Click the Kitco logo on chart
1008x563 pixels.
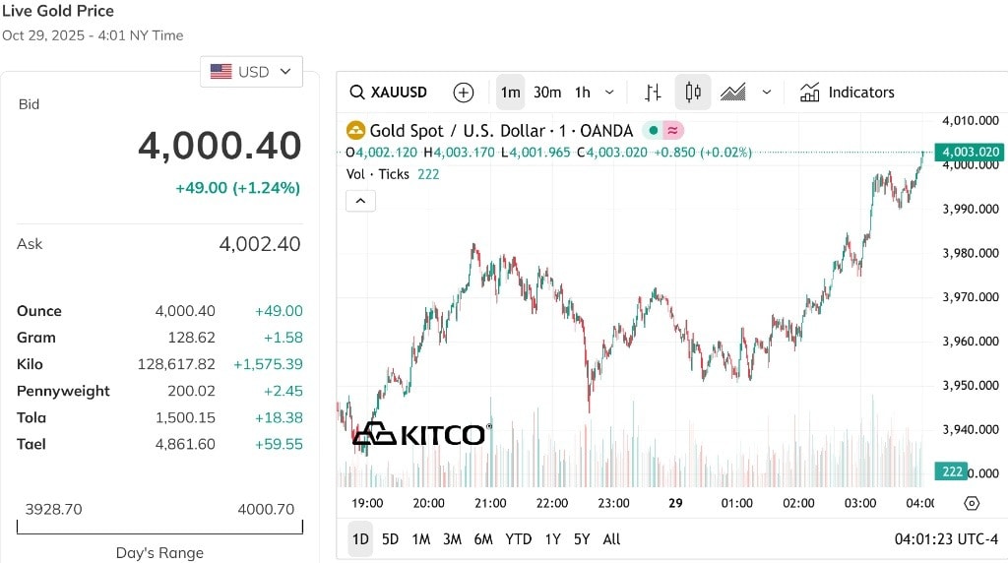[x=421, y=434]
